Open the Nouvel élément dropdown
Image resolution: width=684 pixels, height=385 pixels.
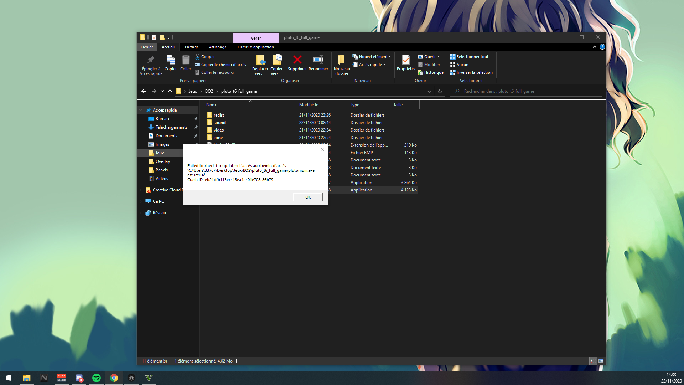click(372, 57)
